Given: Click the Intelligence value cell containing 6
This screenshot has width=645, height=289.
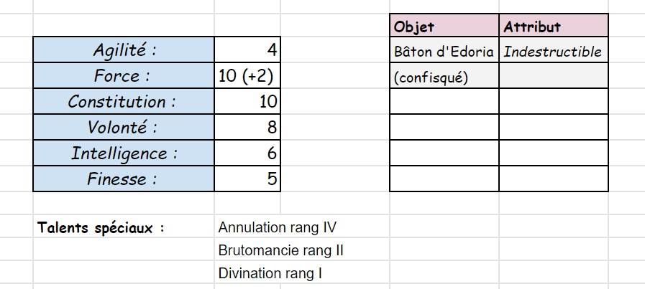Looking at the screenshot, I should pyautogui.click(x=247, y=153).
